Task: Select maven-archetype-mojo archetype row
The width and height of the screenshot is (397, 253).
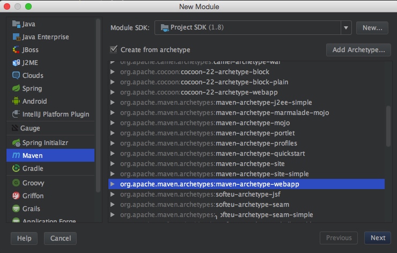Action: tap(246, 123)
